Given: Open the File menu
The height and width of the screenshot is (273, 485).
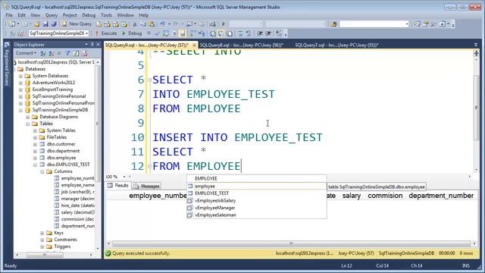Looking at the screenshot, I should [9, 15].
